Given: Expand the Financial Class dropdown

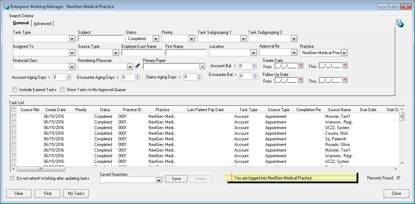Looking at the screenshot, I should pyautogui.click(x=72, y=67).
